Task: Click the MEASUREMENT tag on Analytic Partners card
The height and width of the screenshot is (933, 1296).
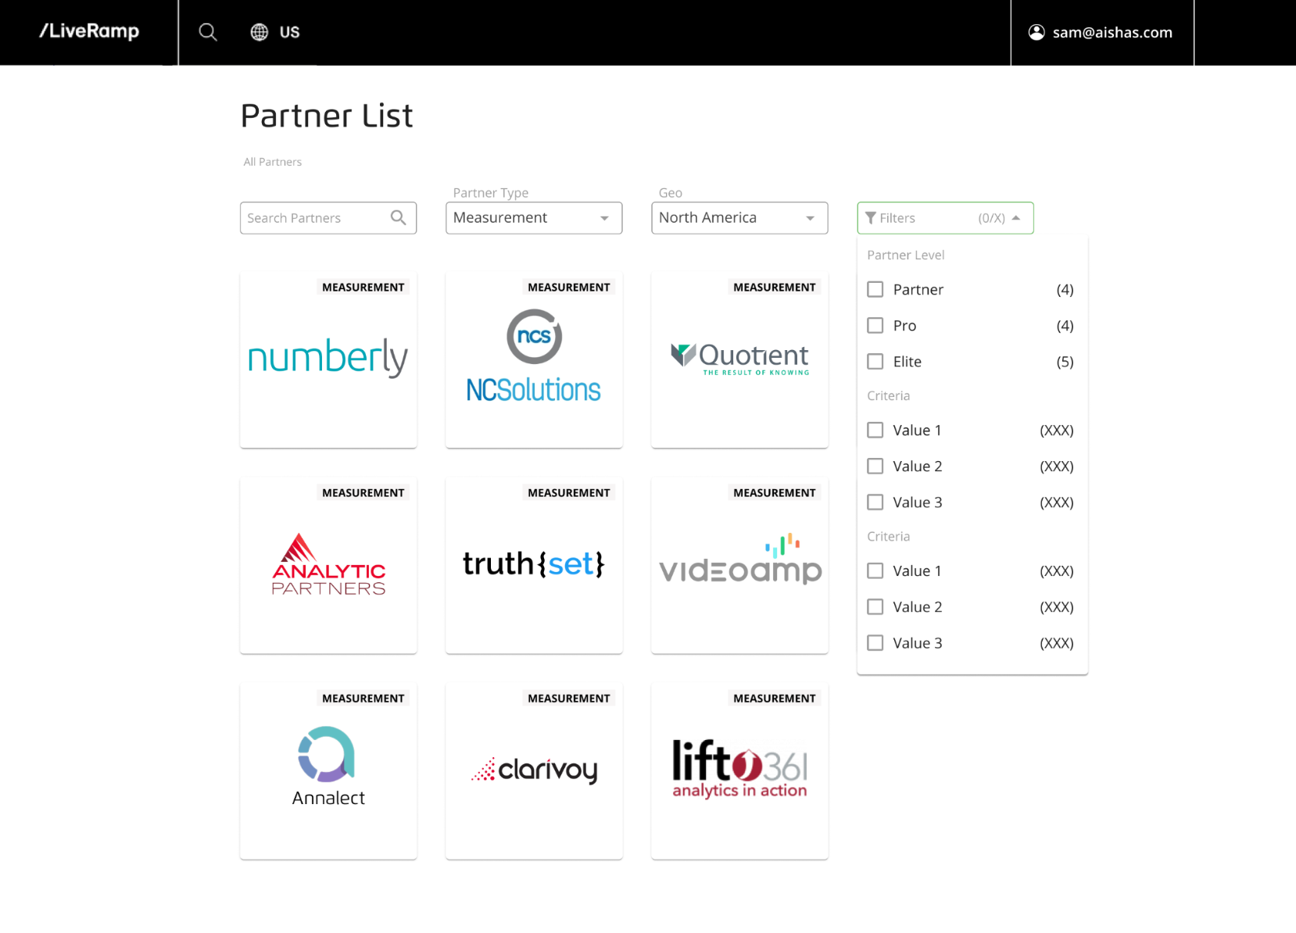Action: (x=363, y=492)
